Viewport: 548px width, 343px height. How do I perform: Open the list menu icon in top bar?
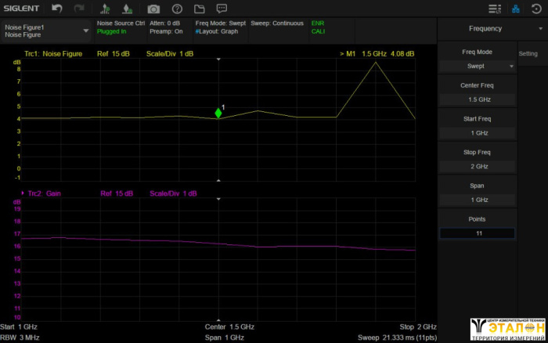(494, 9)
